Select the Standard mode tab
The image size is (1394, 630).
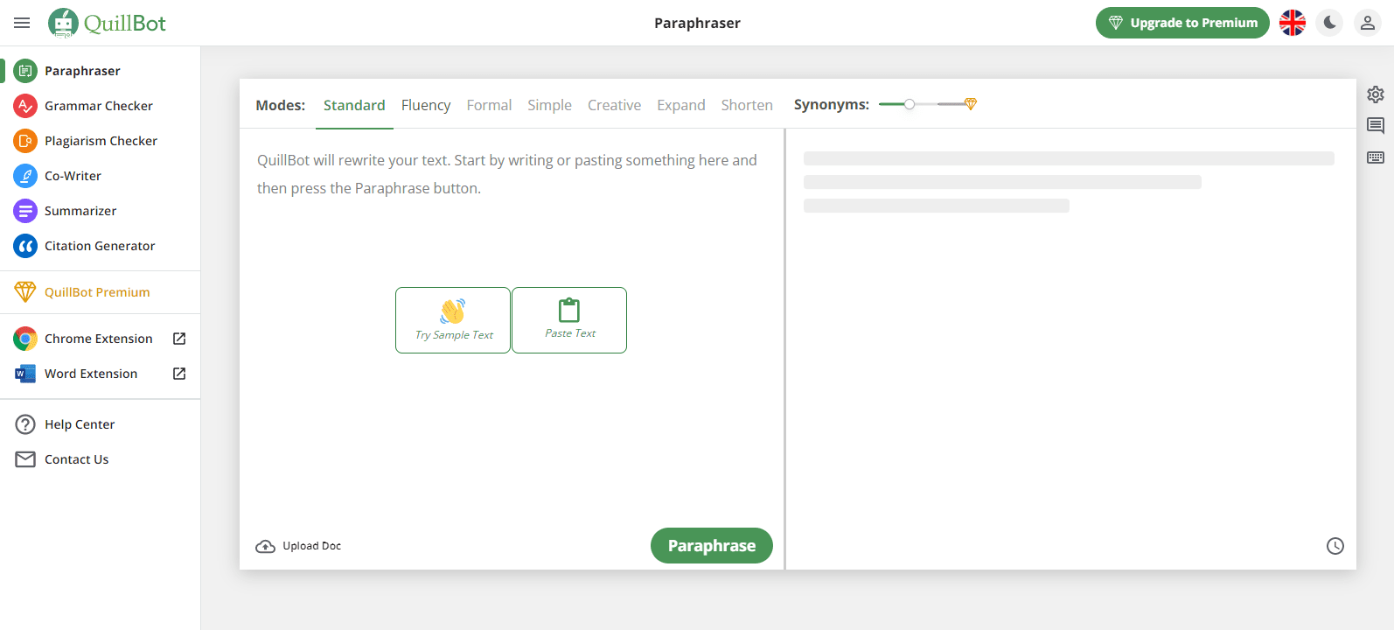point(354,105)
